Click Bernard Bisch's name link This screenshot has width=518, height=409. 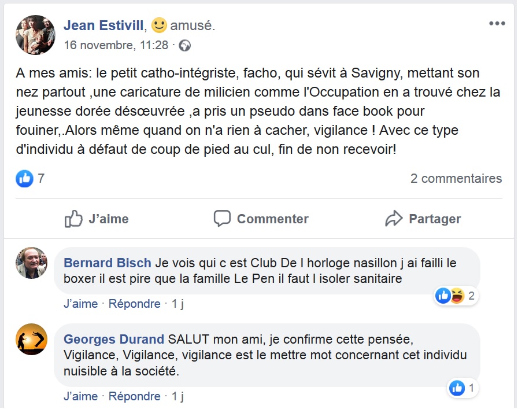(107, 263)
